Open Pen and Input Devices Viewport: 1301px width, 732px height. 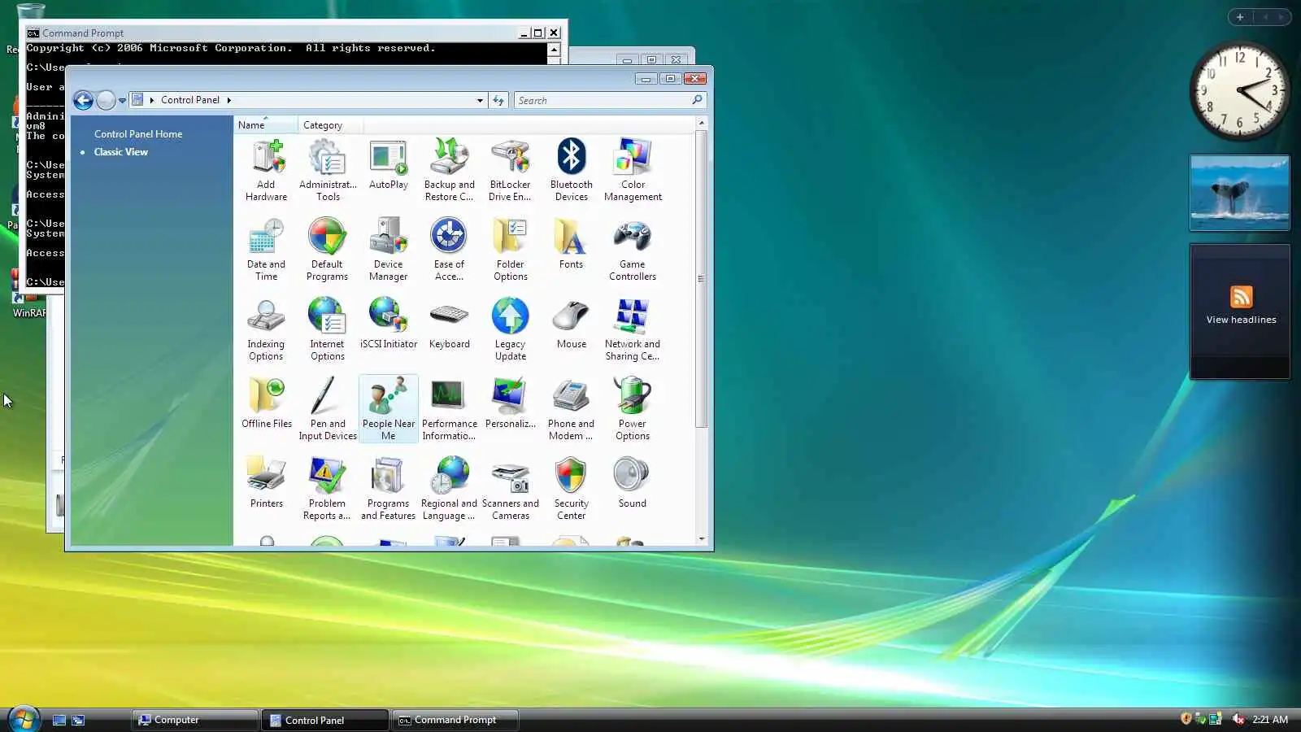[328, 409]
